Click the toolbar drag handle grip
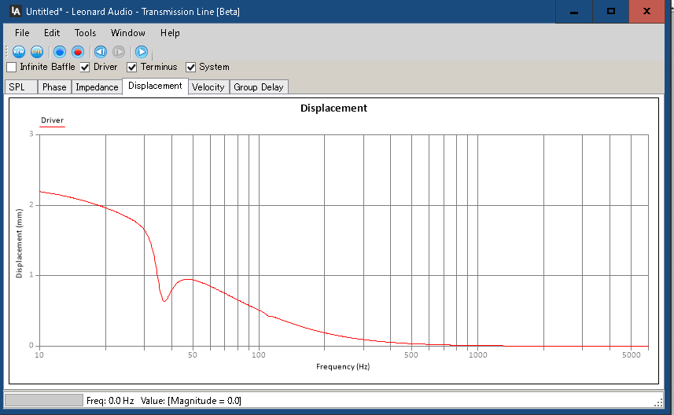This screenshot has height=415, width=674. click(7, 52)
